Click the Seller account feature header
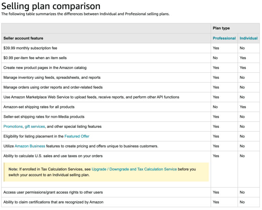This screenshot has width=262, height=210. [23, 38]
